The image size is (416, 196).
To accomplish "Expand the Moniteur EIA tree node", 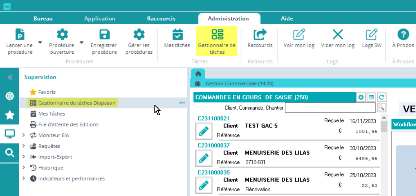I will point(24,135).
